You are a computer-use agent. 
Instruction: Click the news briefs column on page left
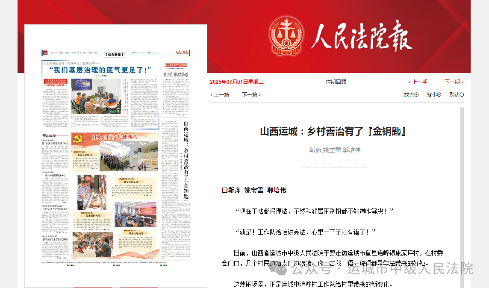(55, 197)
